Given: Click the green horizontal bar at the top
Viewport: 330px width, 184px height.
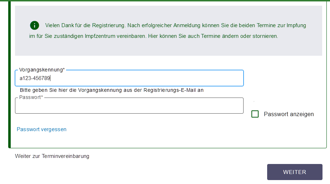Looking at the screenshot, I should (x=165, y=1).
